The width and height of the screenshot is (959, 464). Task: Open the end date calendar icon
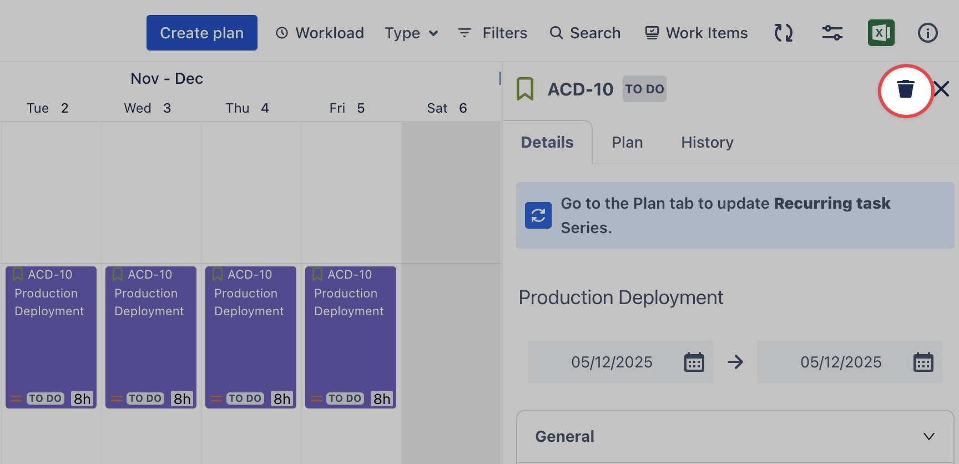[x=923, y=362]
